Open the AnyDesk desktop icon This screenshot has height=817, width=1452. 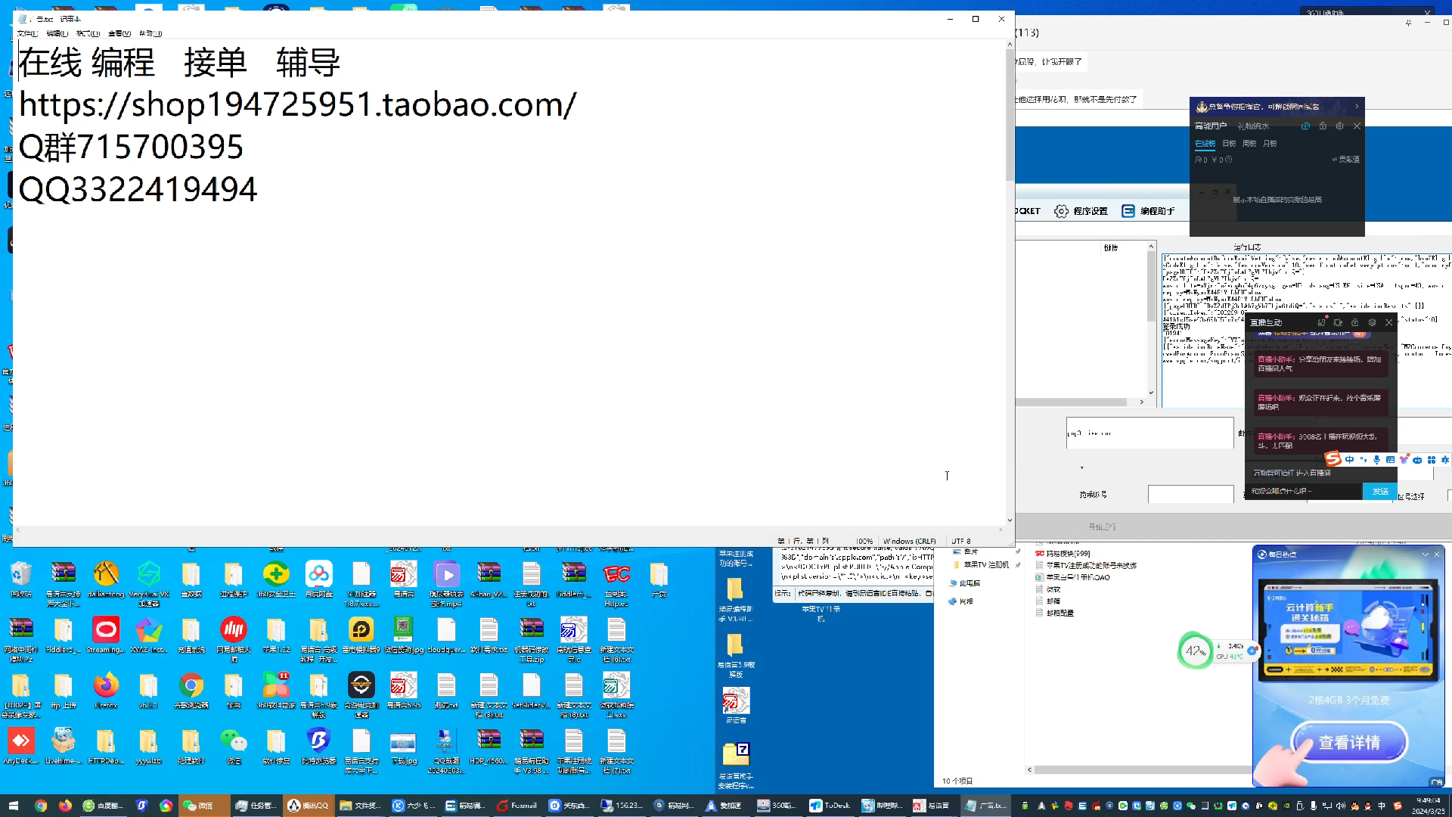[x=20, y=741]
